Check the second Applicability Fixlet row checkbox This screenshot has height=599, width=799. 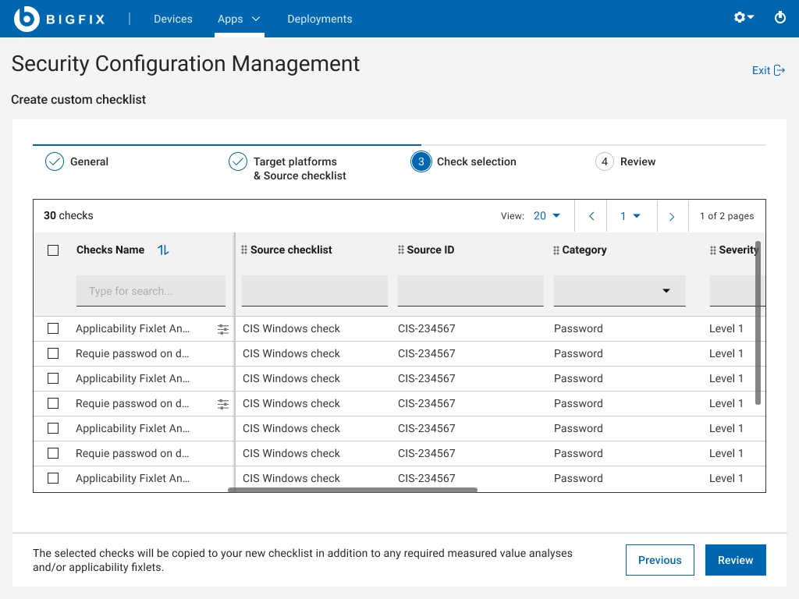coord(53,378)
